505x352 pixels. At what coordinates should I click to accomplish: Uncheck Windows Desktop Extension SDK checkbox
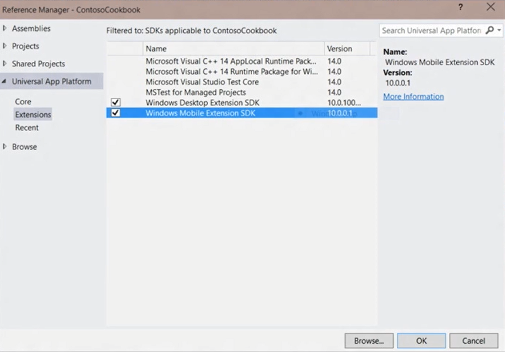coord(115,102)
